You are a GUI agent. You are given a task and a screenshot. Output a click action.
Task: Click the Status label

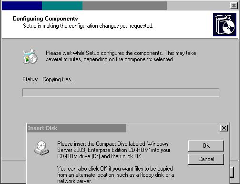click(x=30, y=79)
